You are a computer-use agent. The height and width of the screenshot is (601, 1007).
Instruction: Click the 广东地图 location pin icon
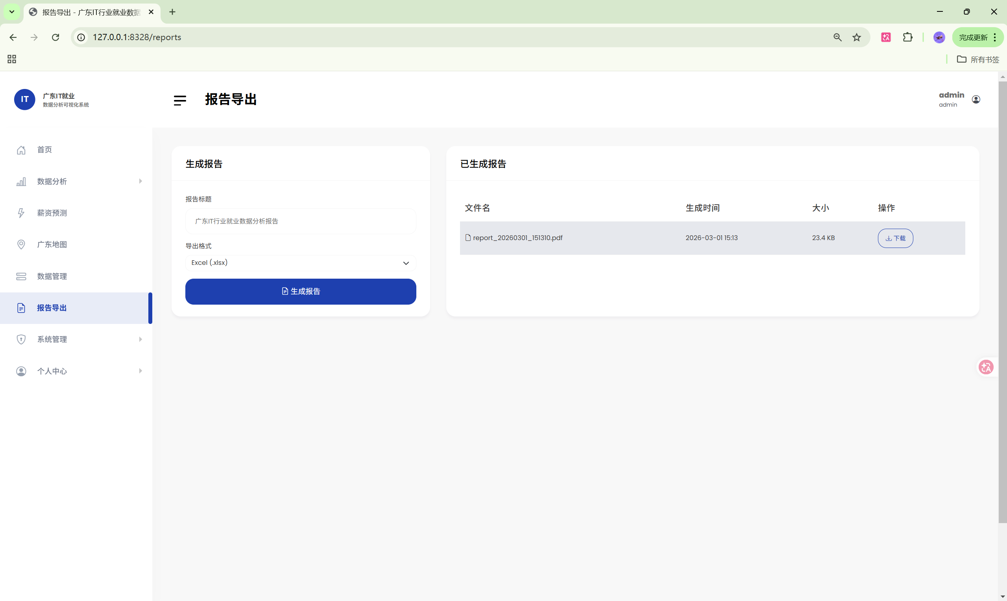(21, 244)
